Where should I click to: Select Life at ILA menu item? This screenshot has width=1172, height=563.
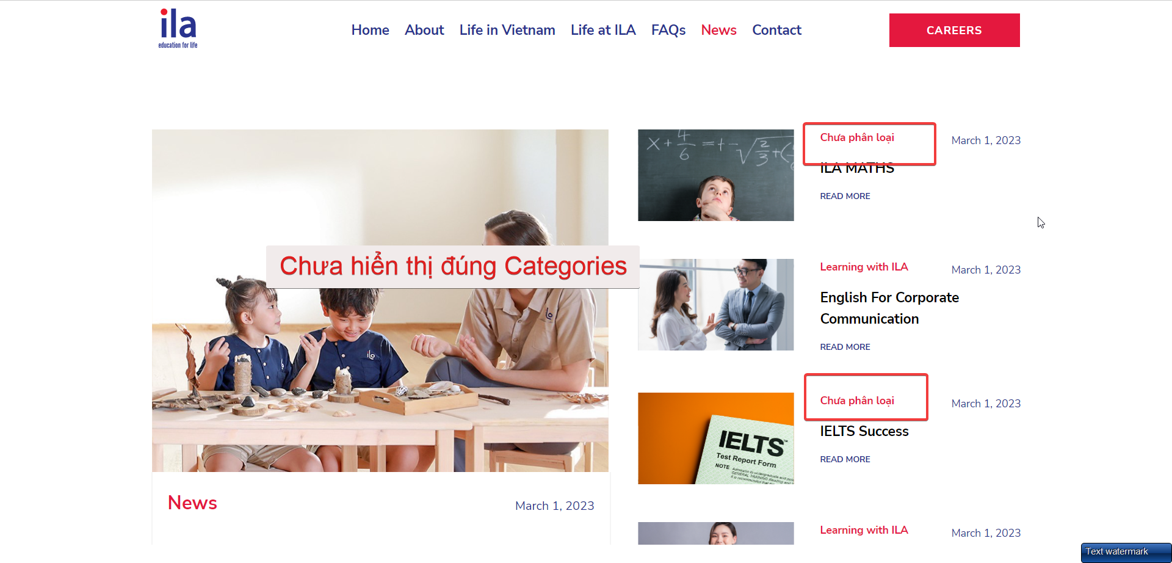(x=603, y=30)
